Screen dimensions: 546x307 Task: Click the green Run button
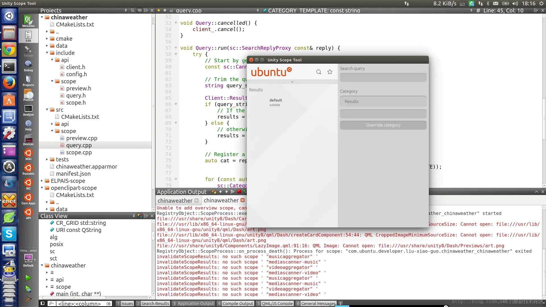[28, 278]
